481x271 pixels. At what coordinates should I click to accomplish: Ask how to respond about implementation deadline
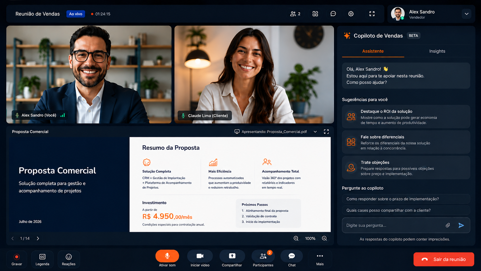tap(406, 199)
